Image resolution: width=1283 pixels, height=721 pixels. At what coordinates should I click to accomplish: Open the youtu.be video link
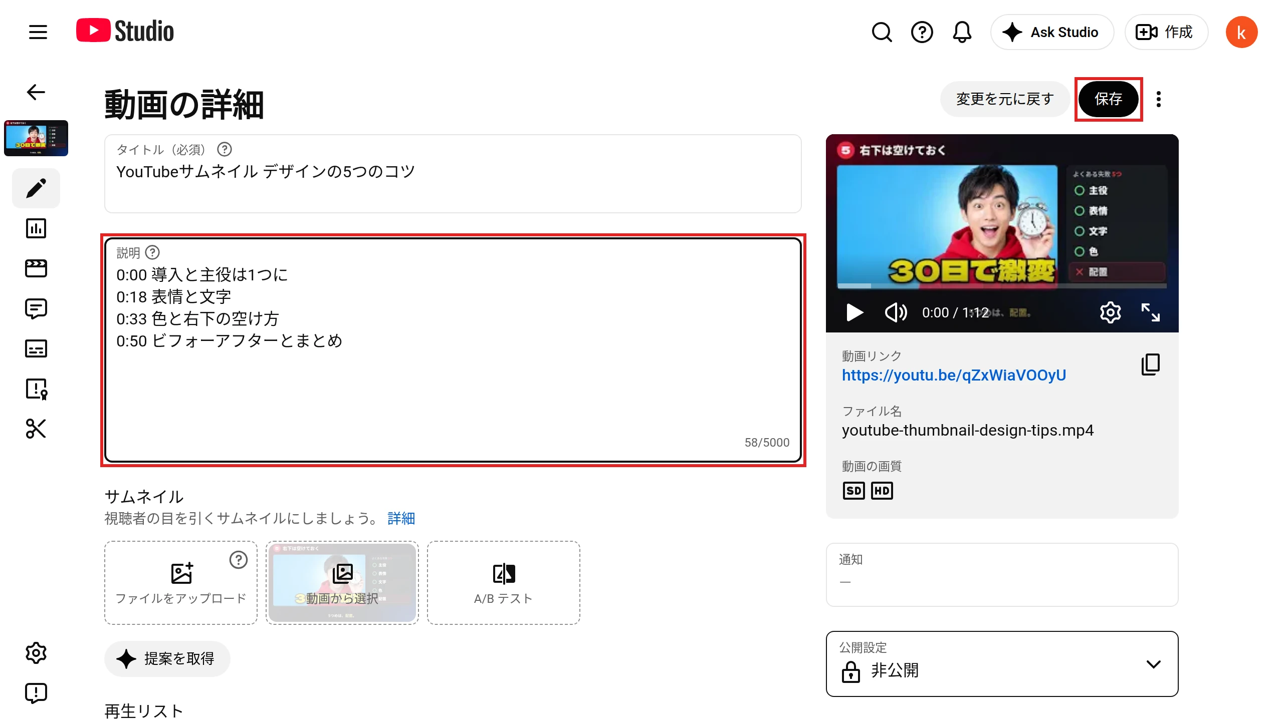pyautogui.click(x=954, y=375)
